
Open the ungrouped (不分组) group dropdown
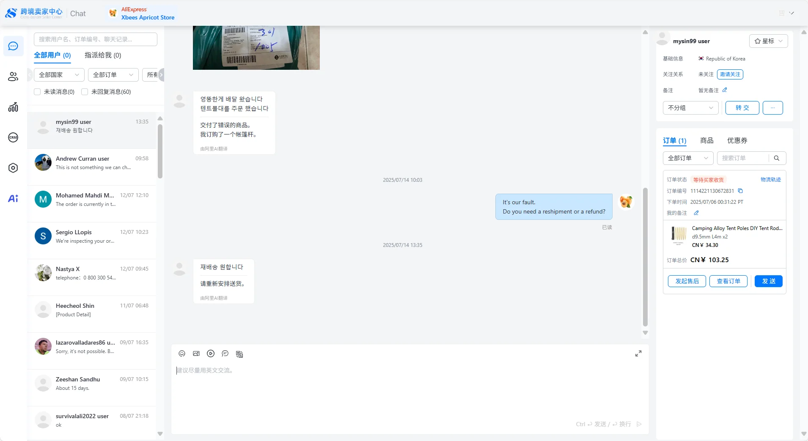click(691, 108)
